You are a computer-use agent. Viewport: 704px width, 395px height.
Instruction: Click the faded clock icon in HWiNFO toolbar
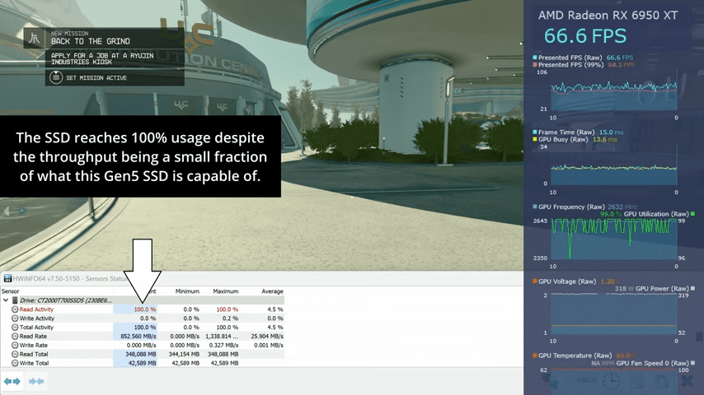click(611, 381)
